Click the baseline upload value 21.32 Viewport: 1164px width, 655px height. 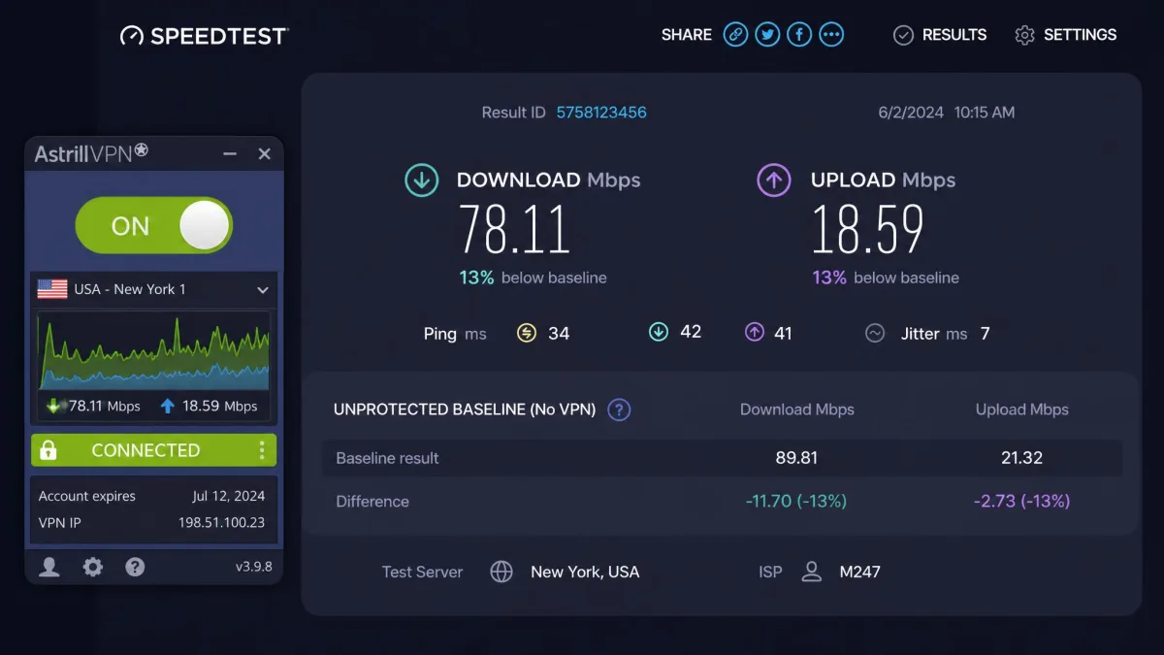(x=1022, y=458)
